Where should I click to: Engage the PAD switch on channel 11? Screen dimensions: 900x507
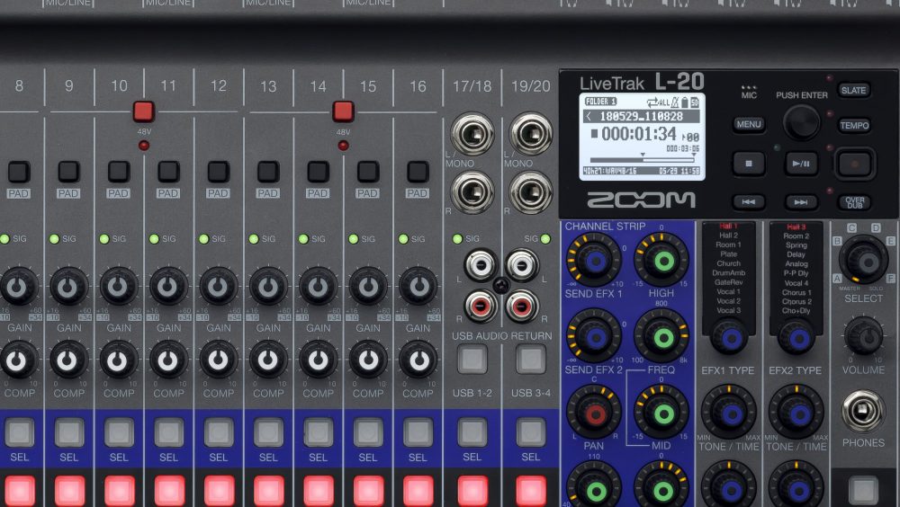[168, 172]
